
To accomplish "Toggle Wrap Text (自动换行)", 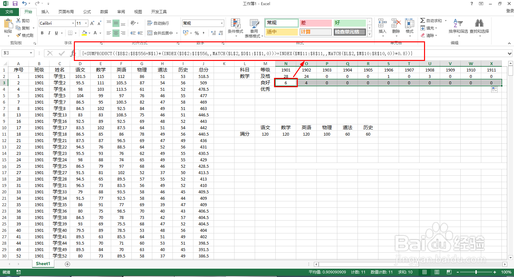I will (158, 23).
